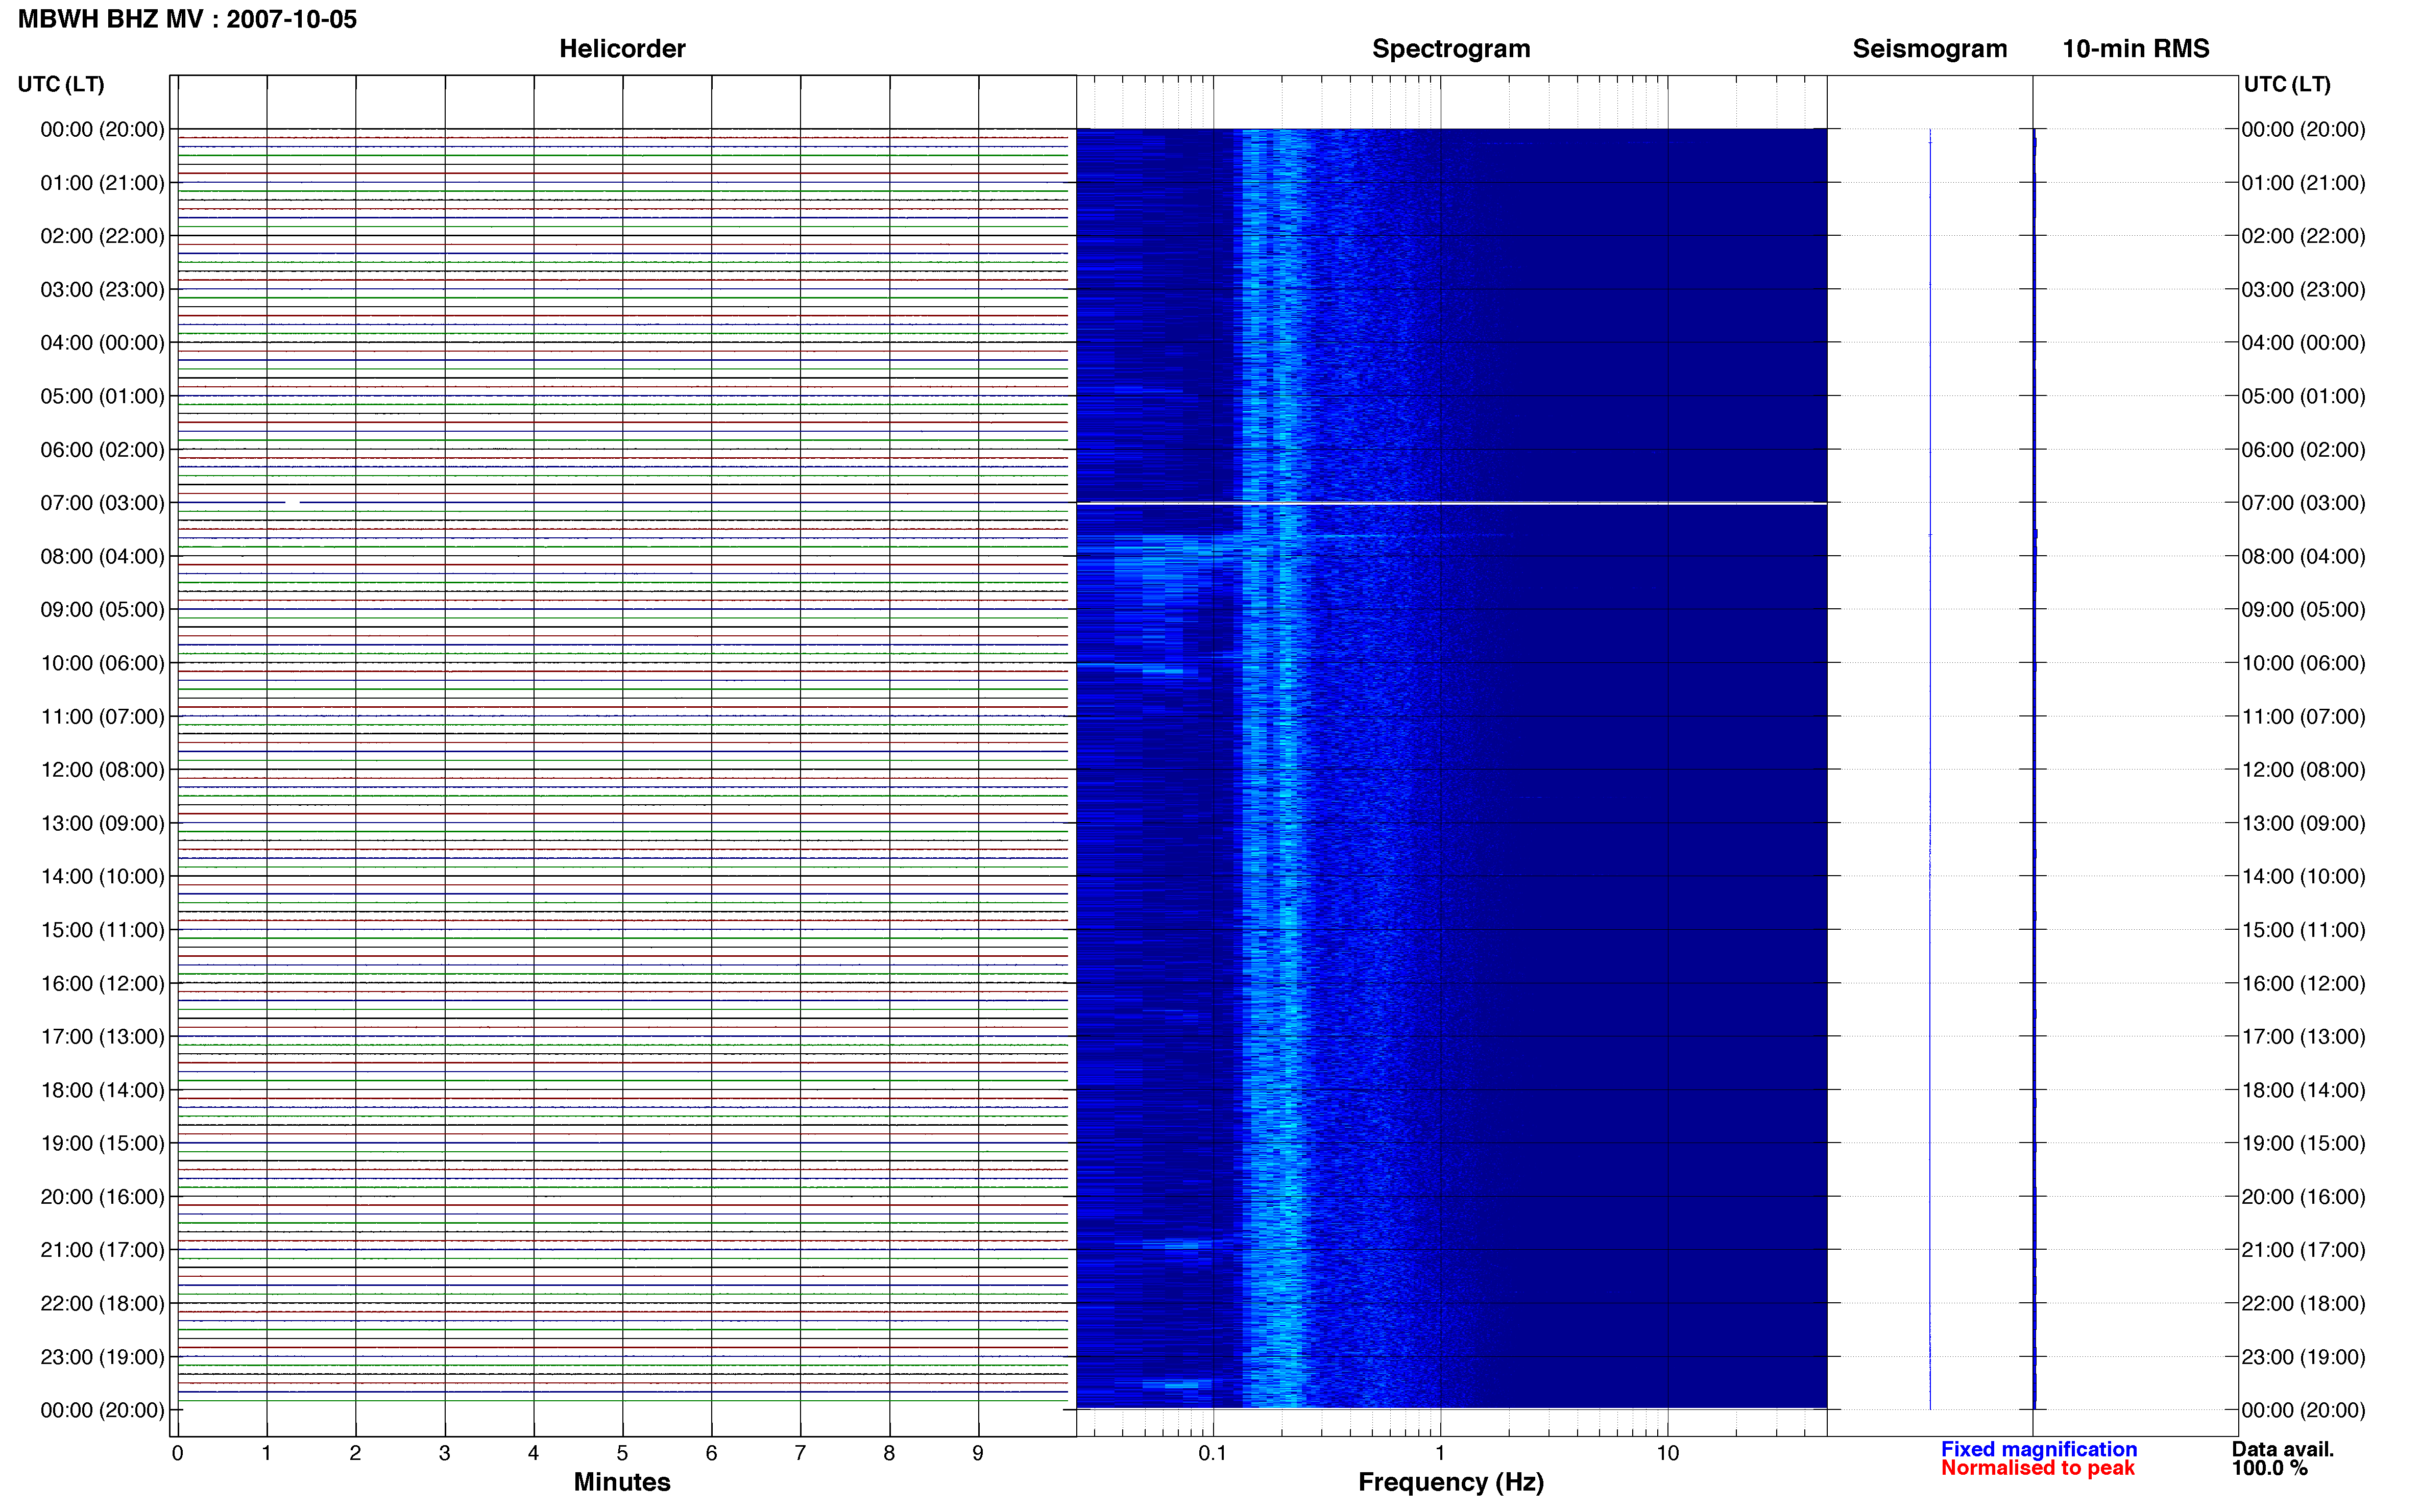This screenshot has height=1512, width=2420.
Task: Click the '0.1' frequency tick label
Action: tap(1213, 1454)
